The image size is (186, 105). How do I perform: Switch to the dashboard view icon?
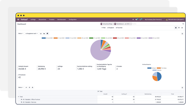tap(176, 28)
